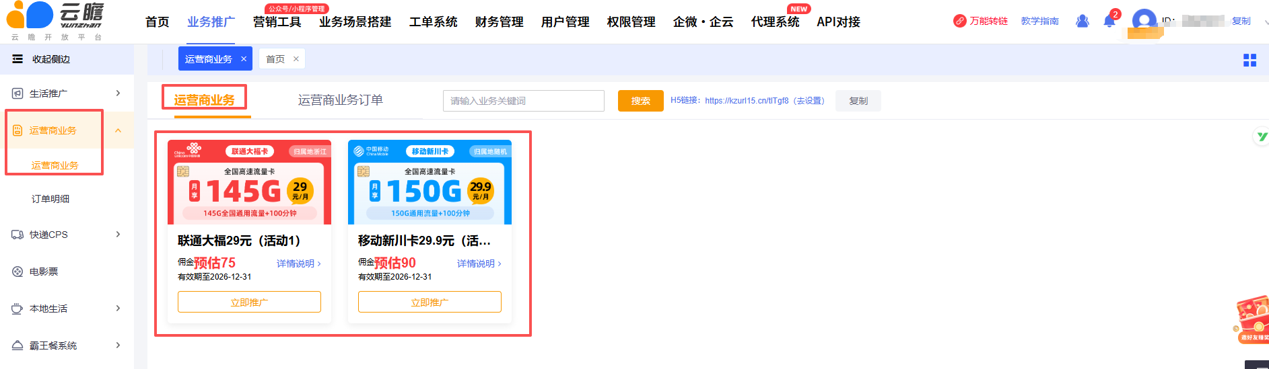Click 立即推广 for 联通大福29元 card

[249, 302]
